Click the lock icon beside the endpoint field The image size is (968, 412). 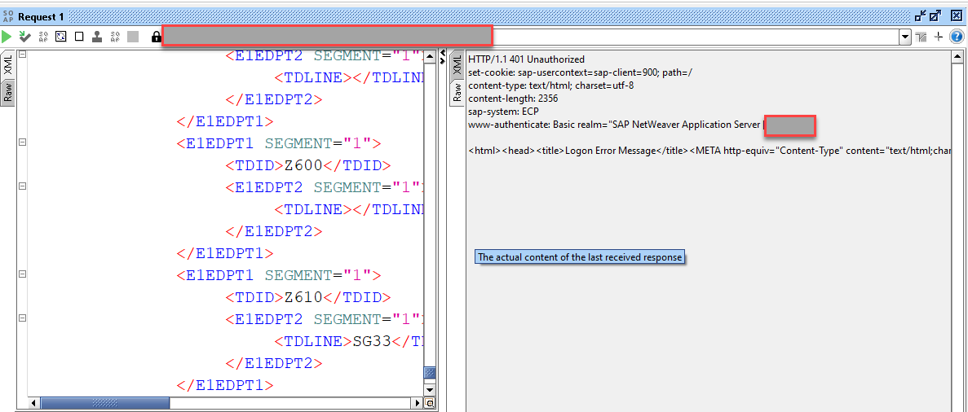[x=156, y=37]
